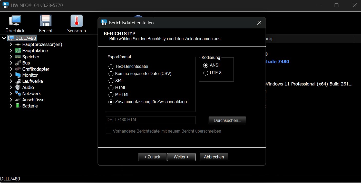Click the Batterie icon in tree
361x183 pixels.
(18, 106)
